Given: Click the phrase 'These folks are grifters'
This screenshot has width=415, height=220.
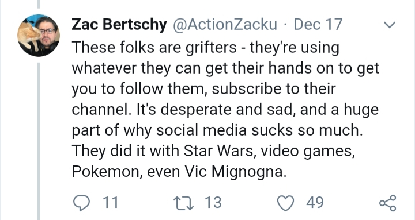Looking at the screenshot, I should pyautogui.click(x=154, y=48).
